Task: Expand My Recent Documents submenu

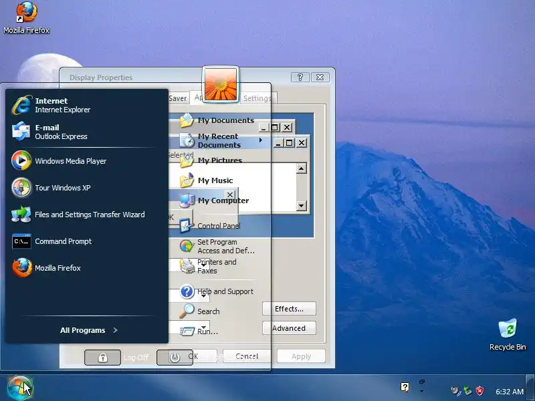Action: [221, 140]
